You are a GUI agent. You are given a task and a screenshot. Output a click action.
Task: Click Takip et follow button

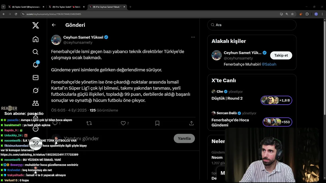coord(281,55)
